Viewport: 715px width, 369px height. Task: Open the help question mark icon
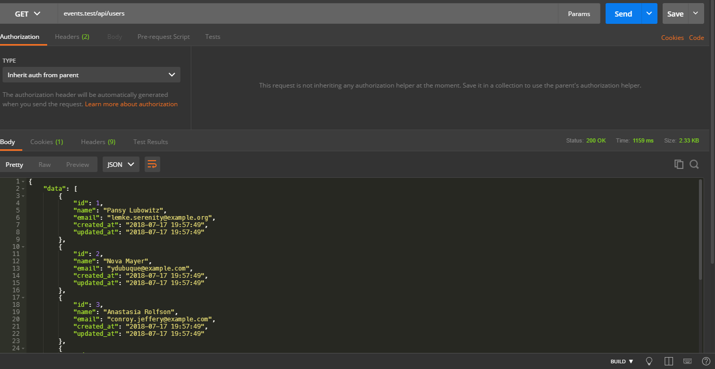click(x=706, y=361)
